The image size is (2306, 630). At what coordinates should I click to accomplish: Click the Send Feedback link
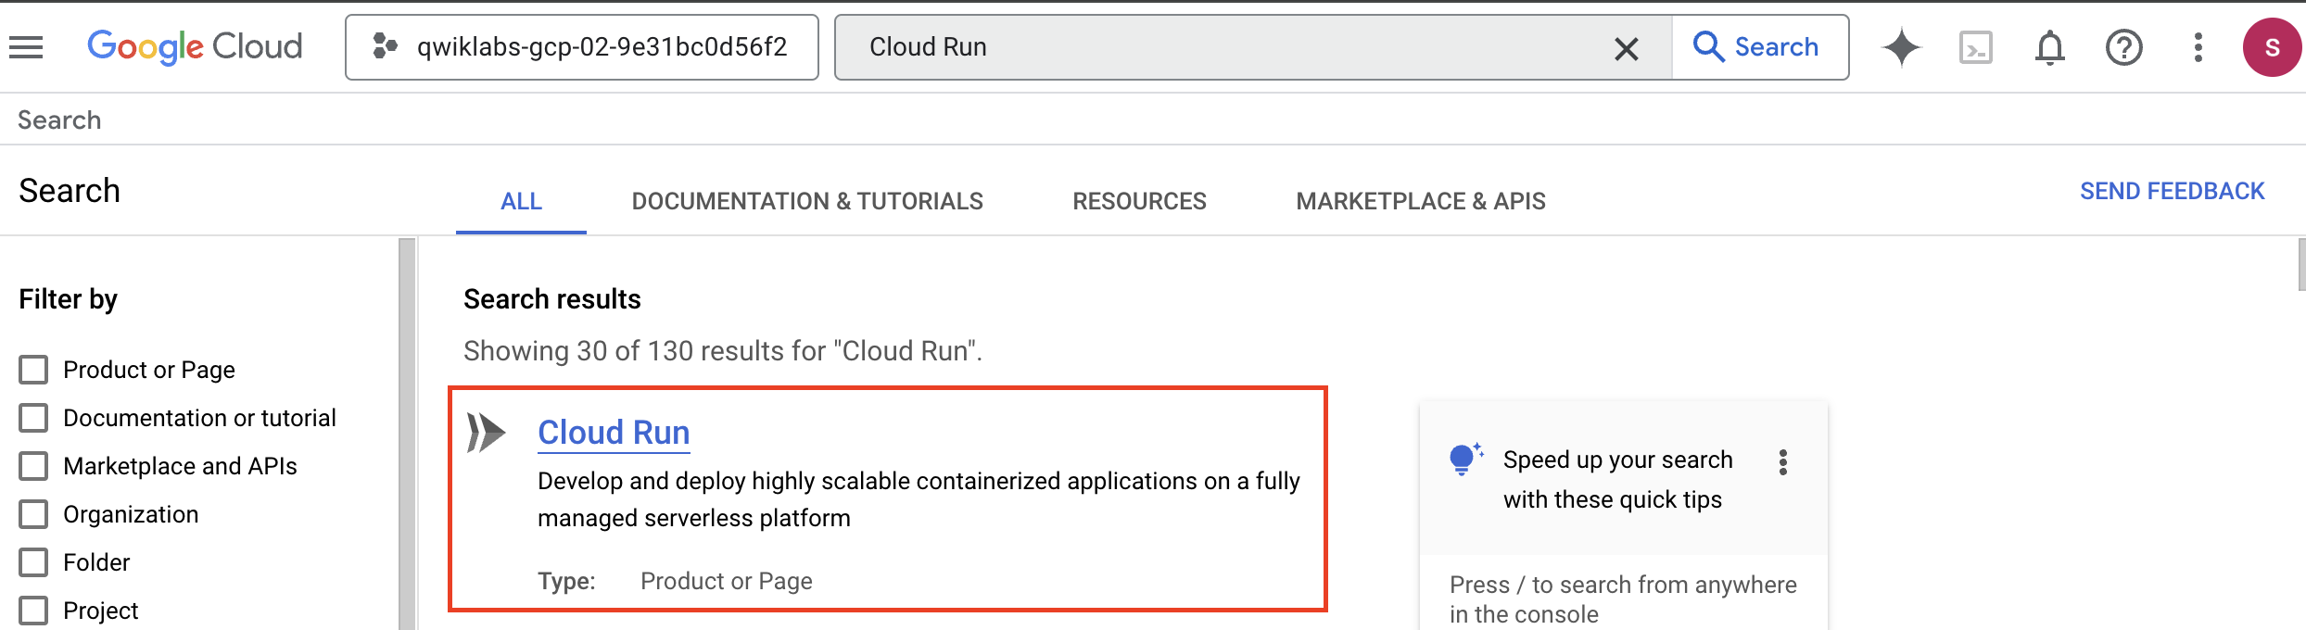click(x=2172, y=191)
